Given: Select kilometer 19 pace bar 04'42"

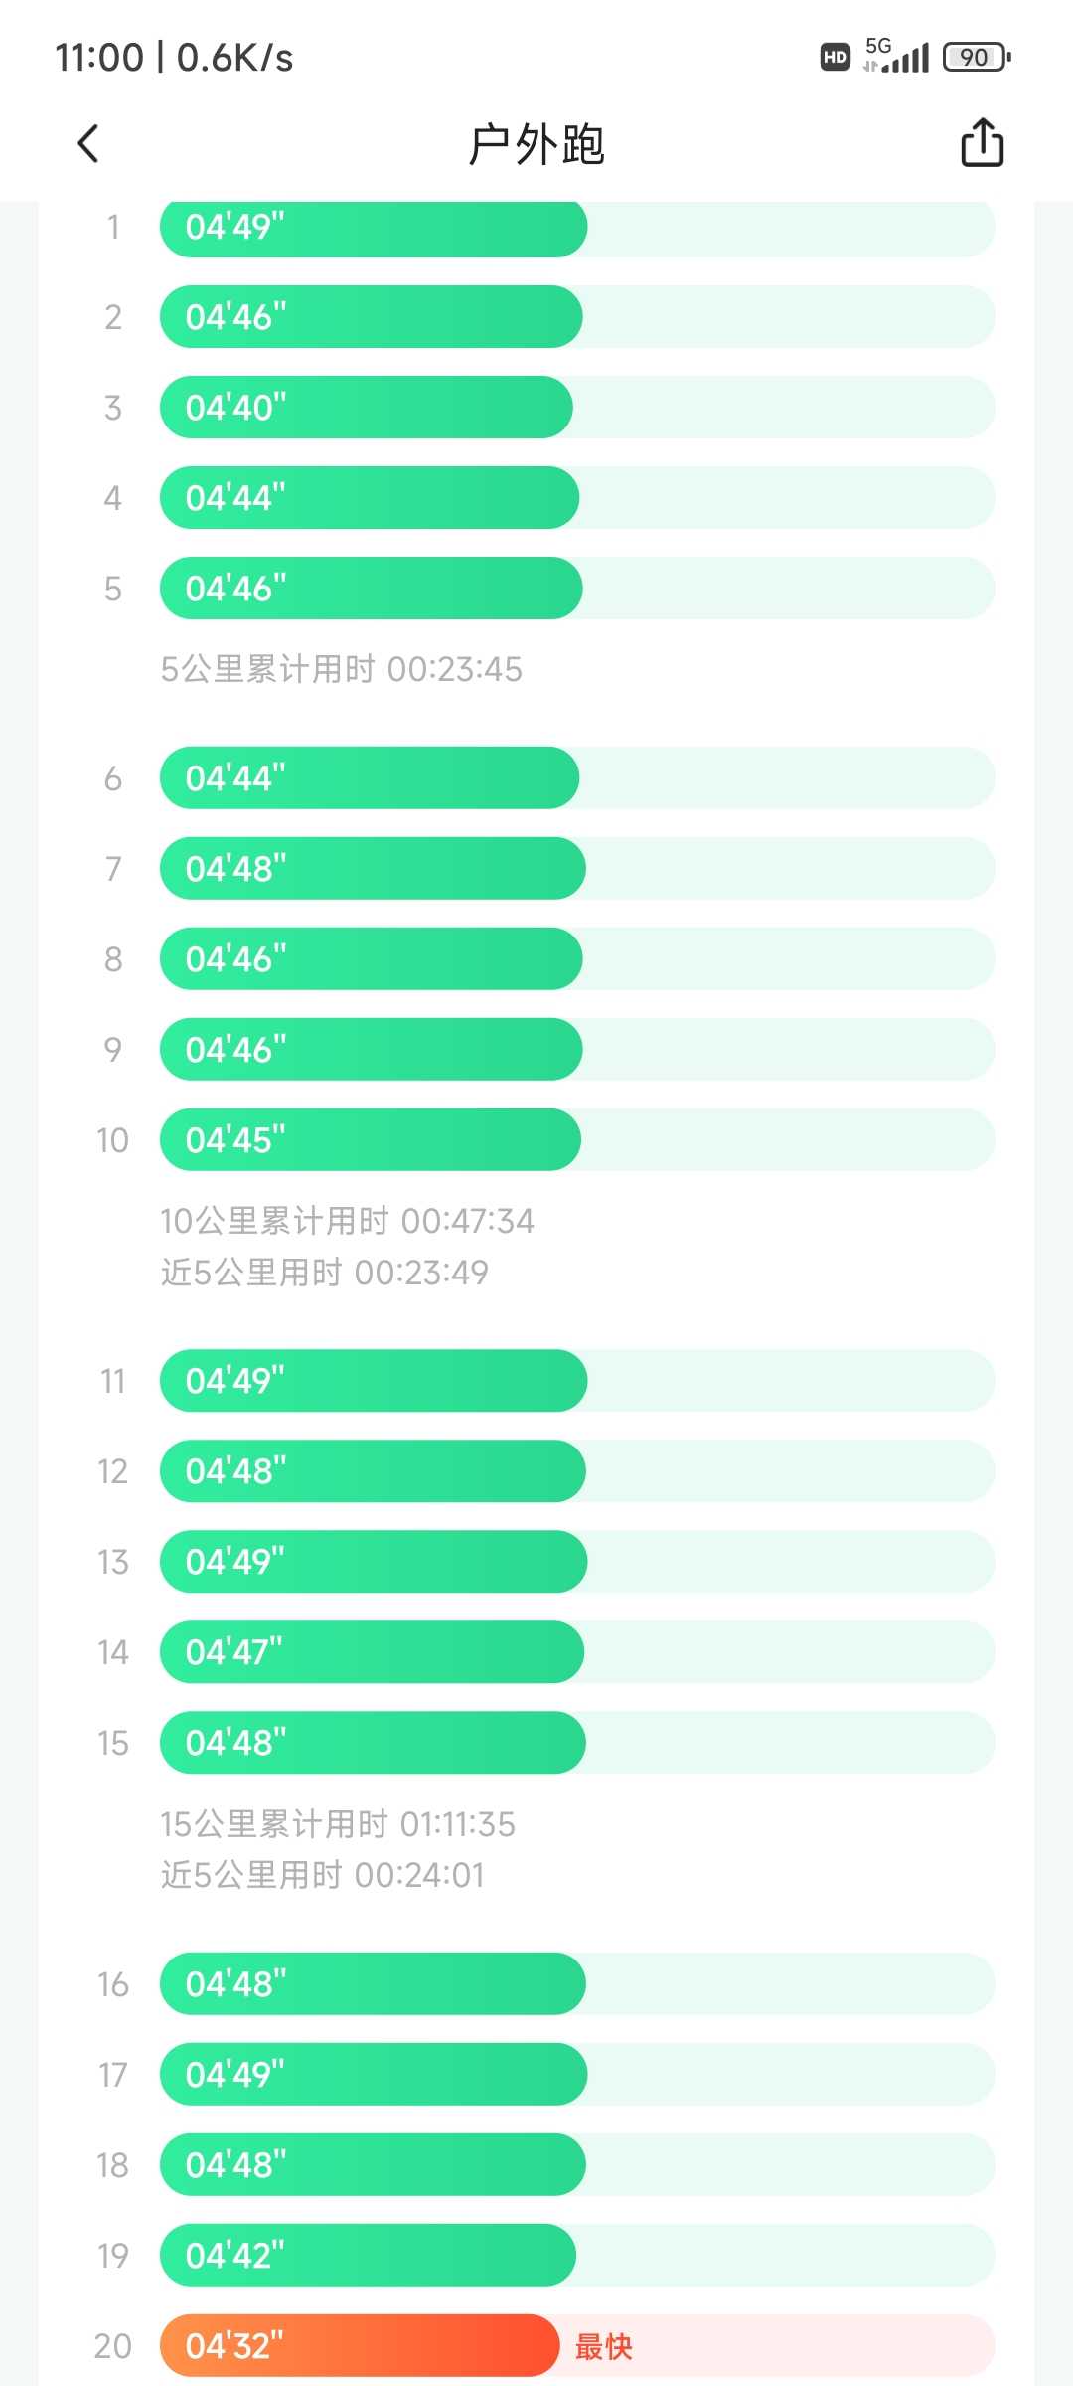Looking at the screenshot, I should tap(368, 2255).
